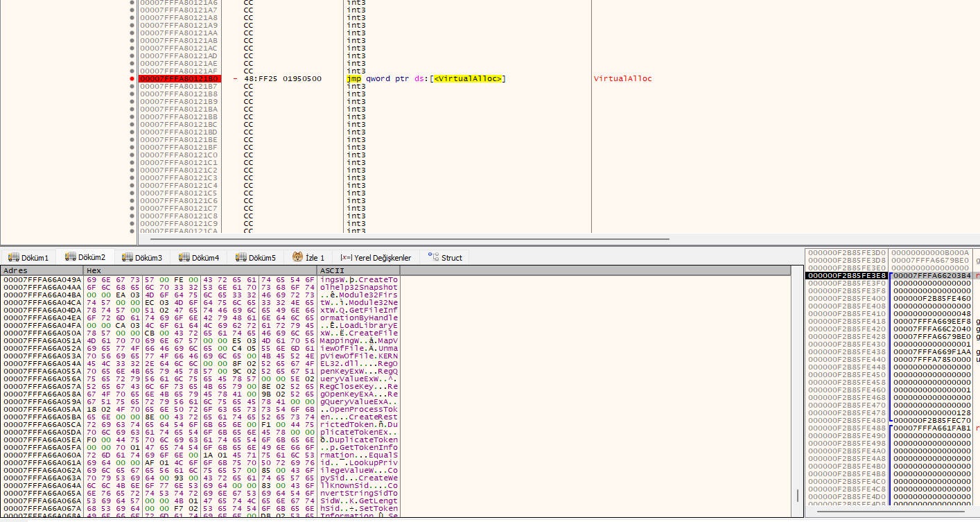Click stack value 000000000000B000A

[931, 253]
